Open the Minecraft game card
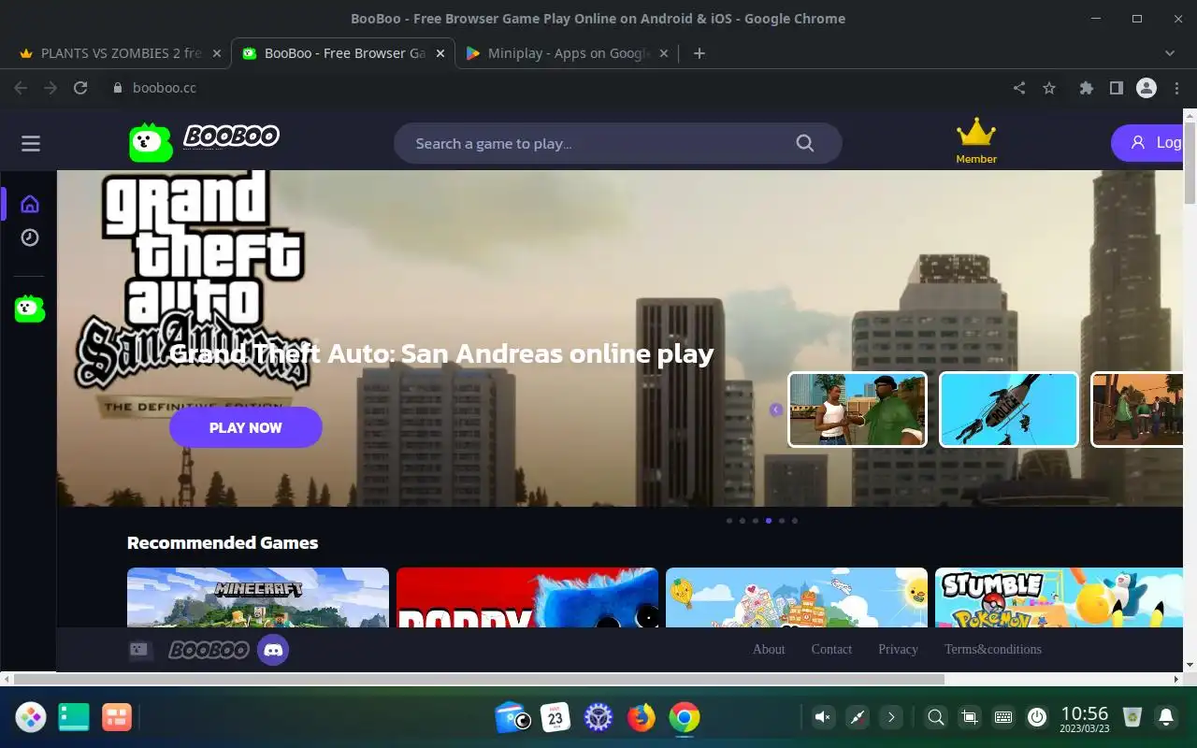Screen dimensions: 1197x748 [x=258, y=597]
